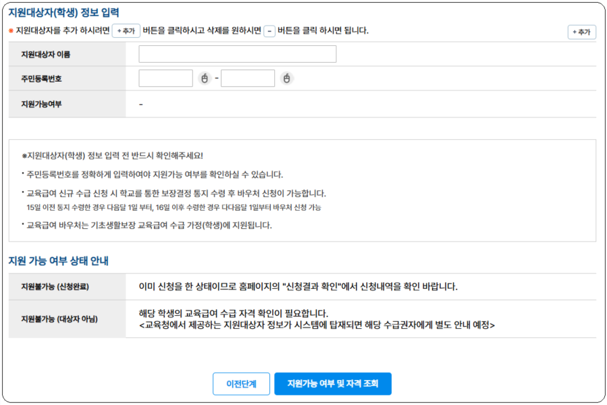Click the virtual keyboard icon beside the front 주민등록번호 field
This screenshot has width=607, height=405.
pos(204,78)
